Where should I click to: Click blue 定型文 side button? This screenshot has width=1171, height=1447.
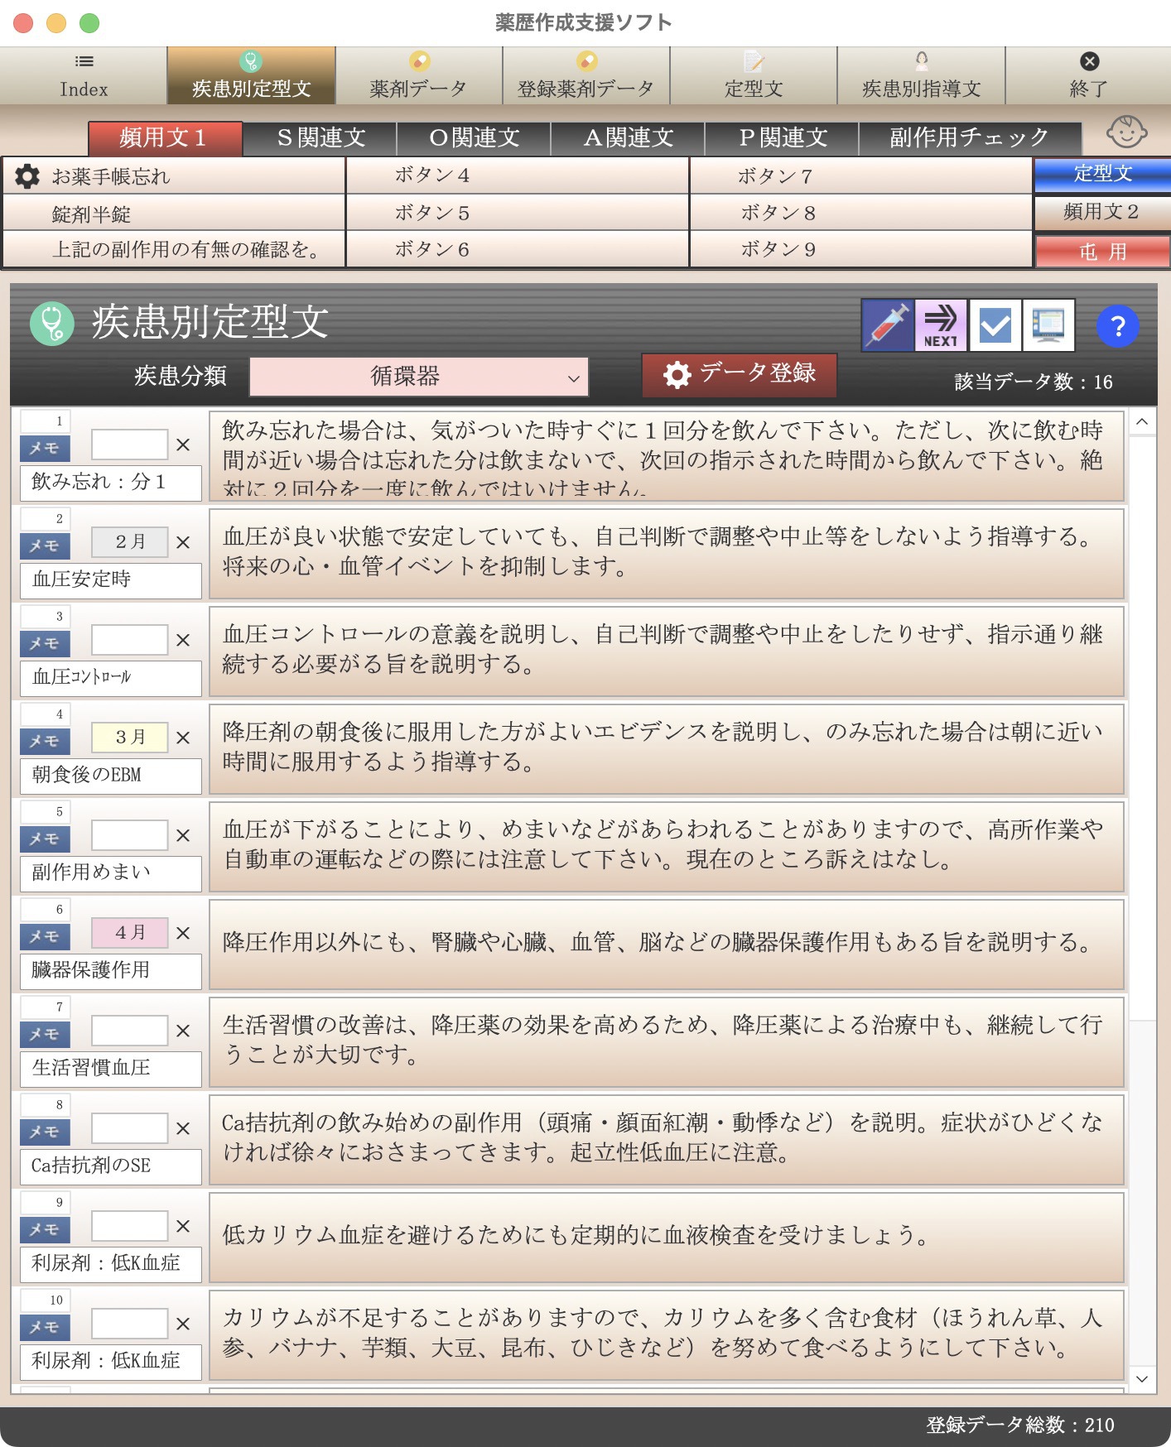(x=1102, y=175)
